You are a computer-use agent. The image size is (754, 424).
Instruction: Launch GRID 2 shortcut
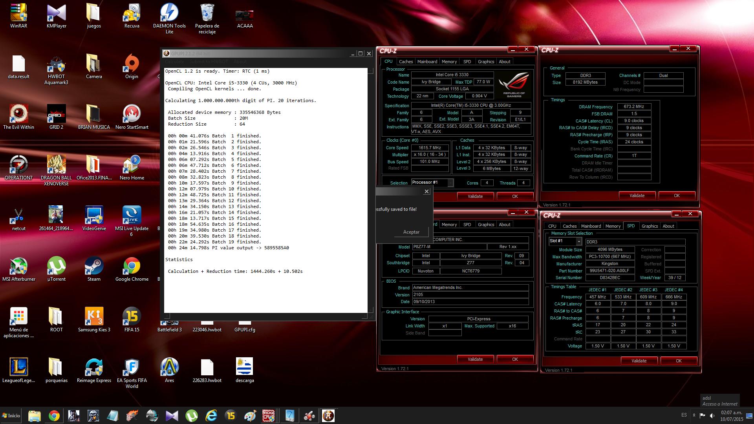(x=56, y=117)
